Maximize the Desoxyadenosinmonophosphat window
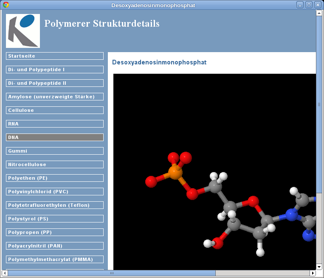Viewport: 324px width, 278px height. [309, 5]
